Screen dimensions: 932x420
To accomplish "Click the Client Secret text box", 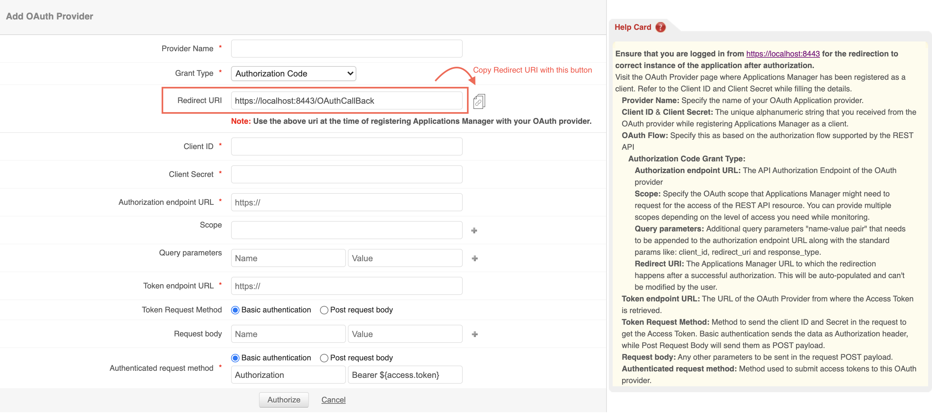I will [x=346, y=174].
